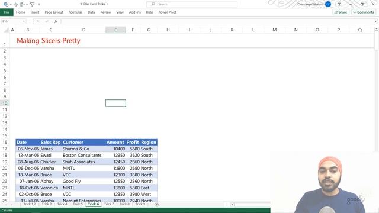Click the magnifier search icon

pos(153,4)
